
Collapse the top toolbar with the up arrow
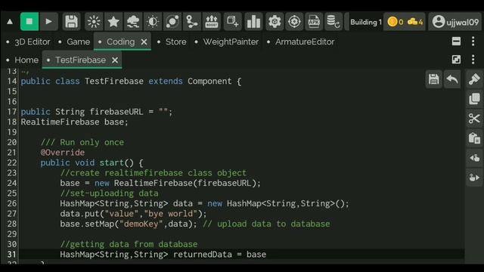10,22
